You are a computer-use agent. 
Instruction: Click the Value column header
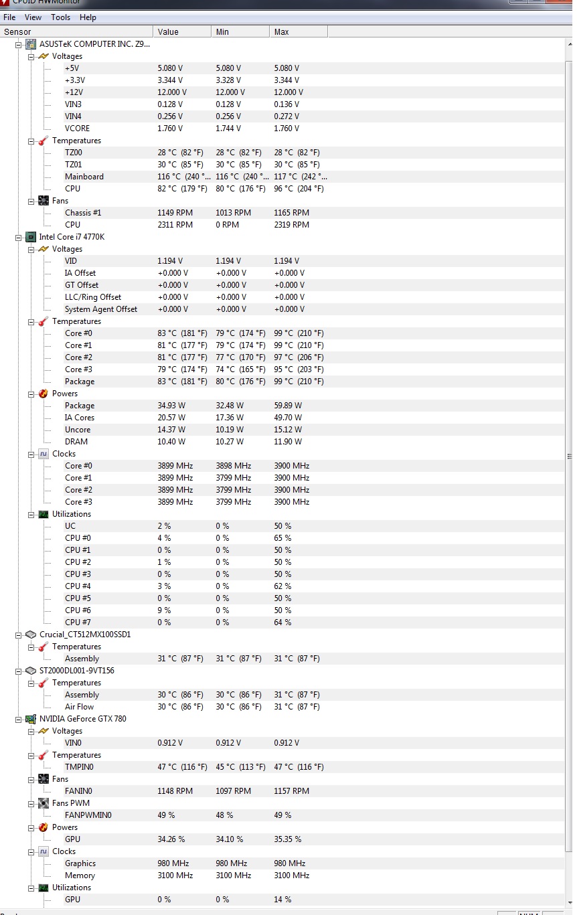tap(183, 31)
